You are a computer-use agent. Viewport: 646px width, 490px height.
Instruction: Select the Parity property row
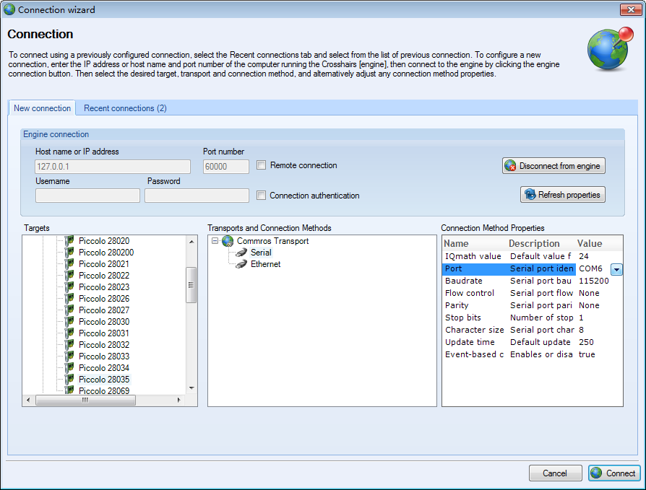coord(532,306)
